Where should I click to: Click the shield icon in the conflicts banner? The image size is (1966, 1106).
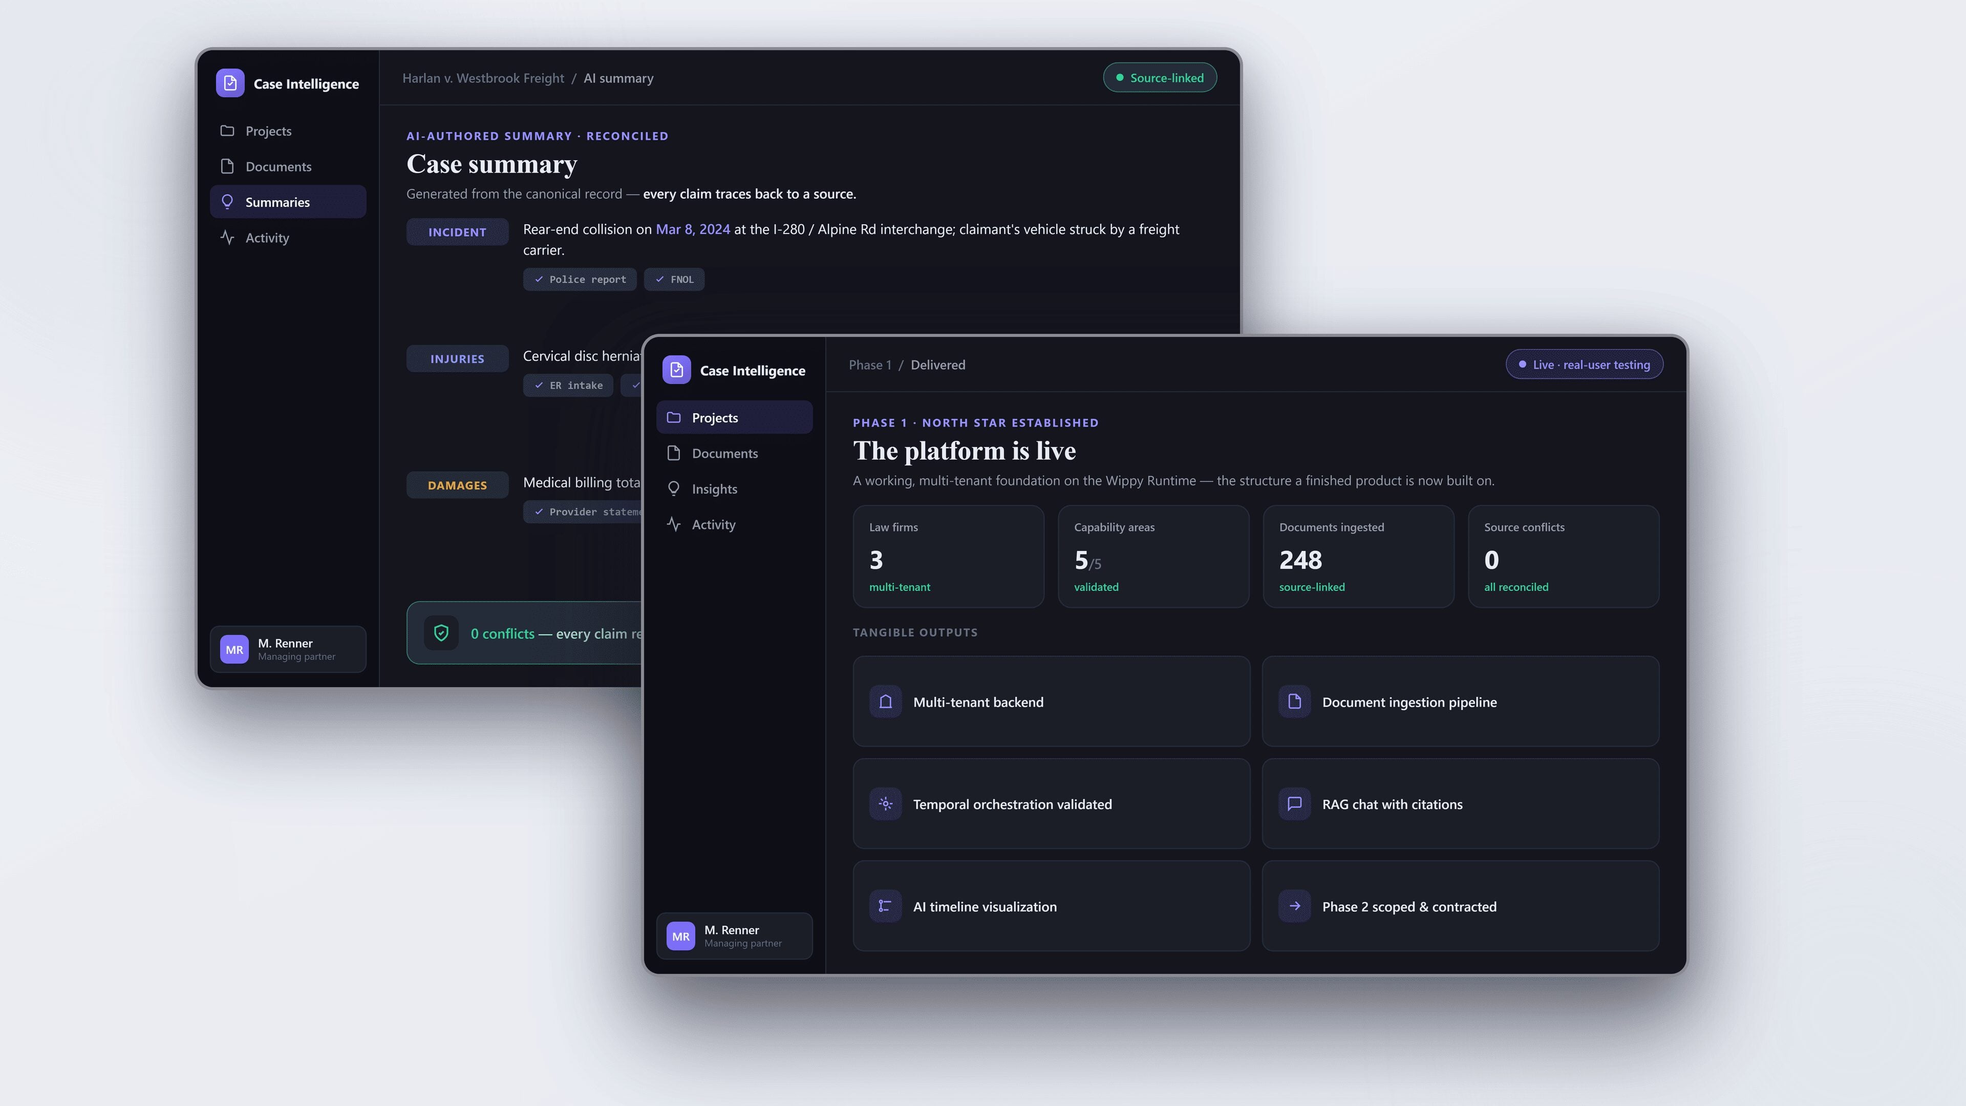(x=441, y=633)
